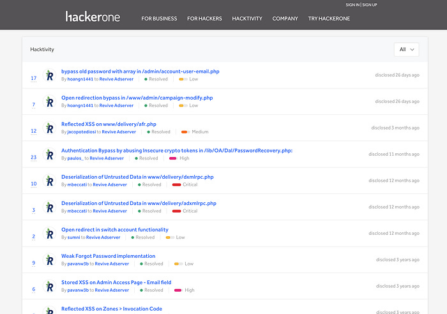Open the For Hackers menu
Viewport: 447px width, 314px height.
click(x=204, y=19)
